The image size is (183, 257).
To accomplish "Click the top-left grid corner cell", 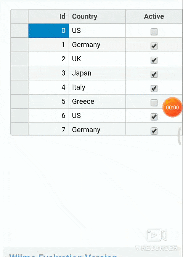I will coord(19,16).
